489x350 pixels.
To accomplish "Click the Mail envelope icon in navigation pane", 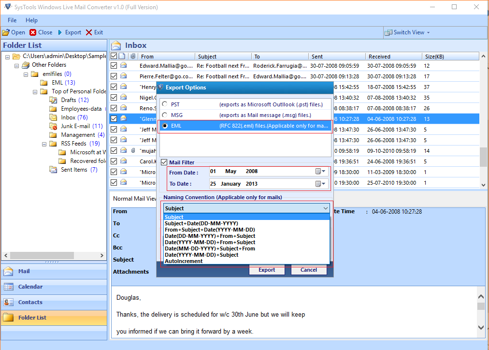I will (x=8, y=271).
